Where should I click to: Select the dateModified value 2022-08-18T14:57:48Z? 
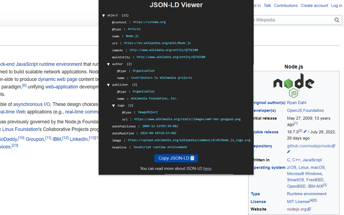coord(158,133)
